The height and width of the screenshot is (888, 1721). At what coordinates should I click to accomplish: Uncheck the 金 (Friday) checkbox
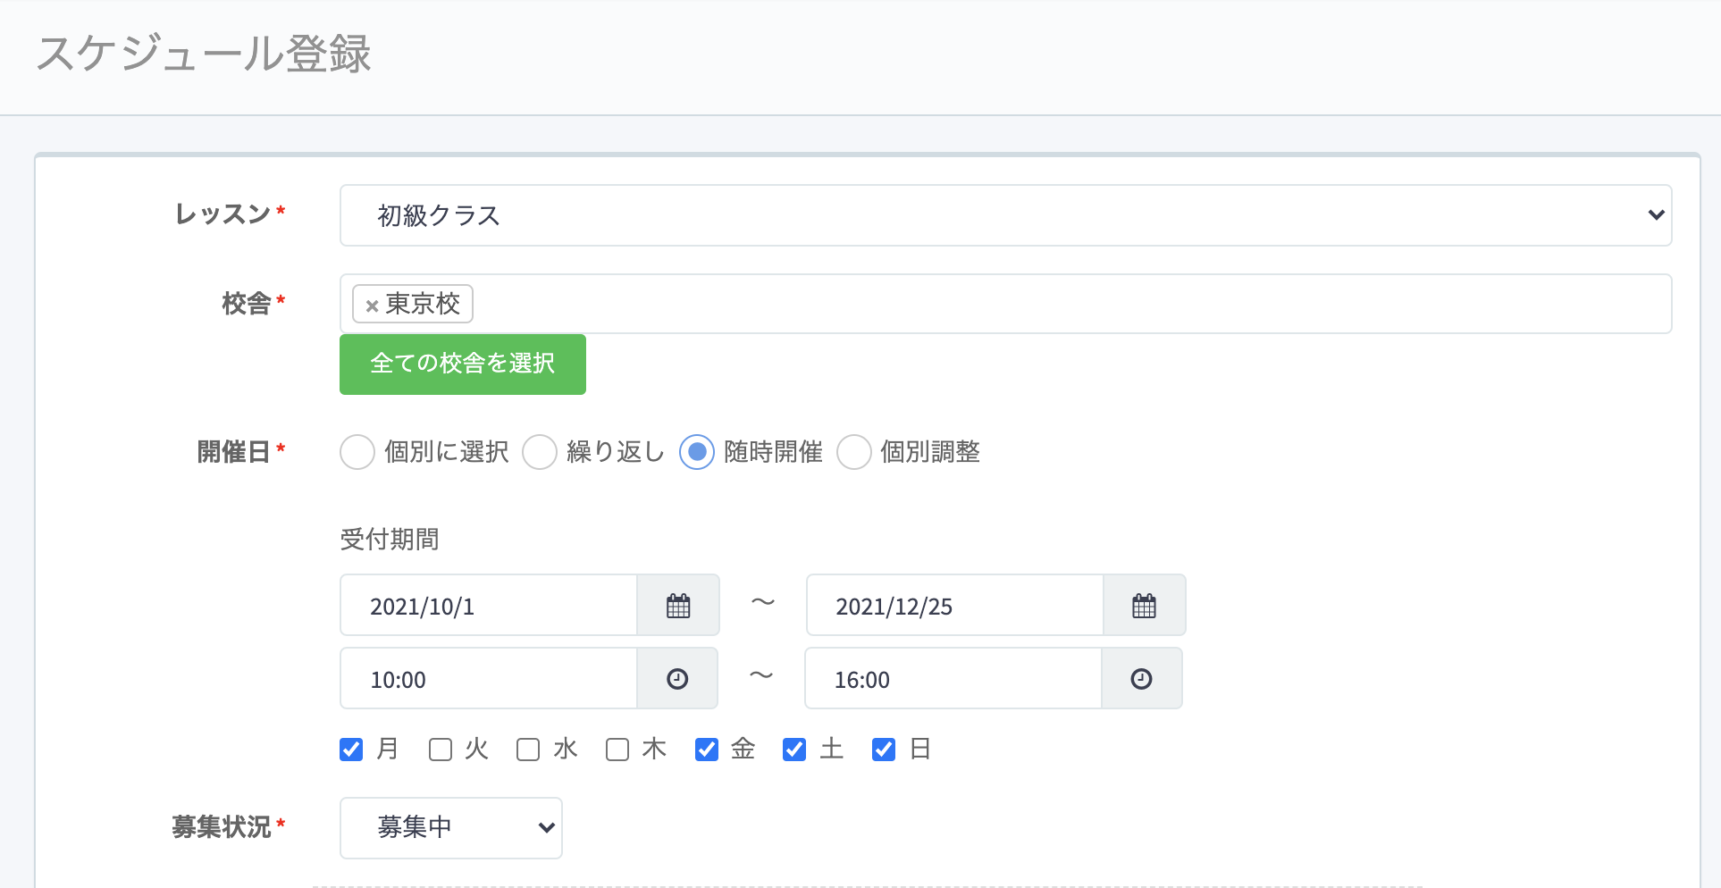pos(707,750)
